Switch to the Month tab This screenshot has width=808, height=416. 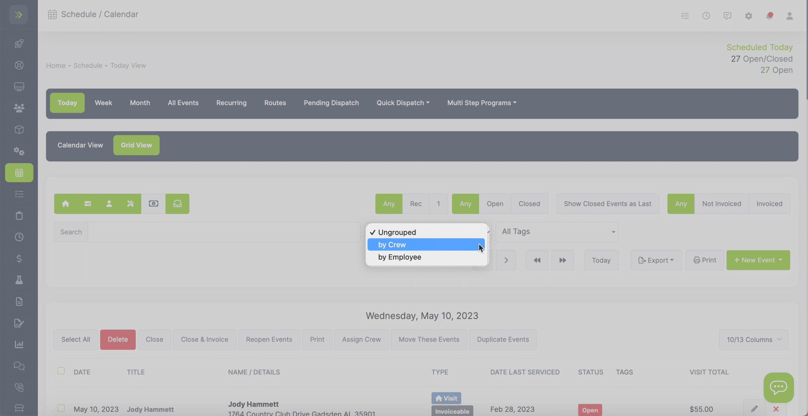tap(140, 103)
